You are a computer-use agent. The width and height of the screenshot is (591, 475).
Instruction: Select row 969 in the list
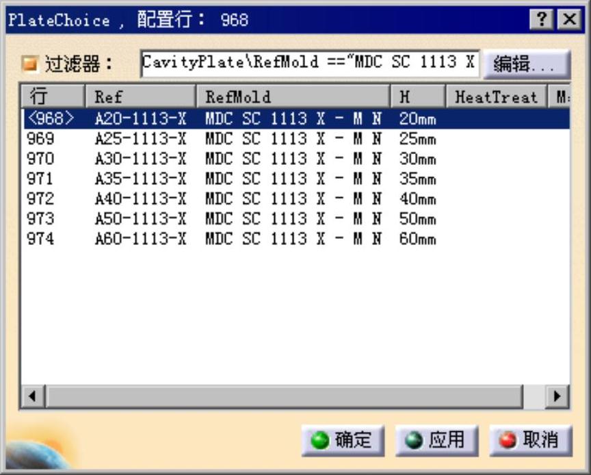[x=297, y=139]
